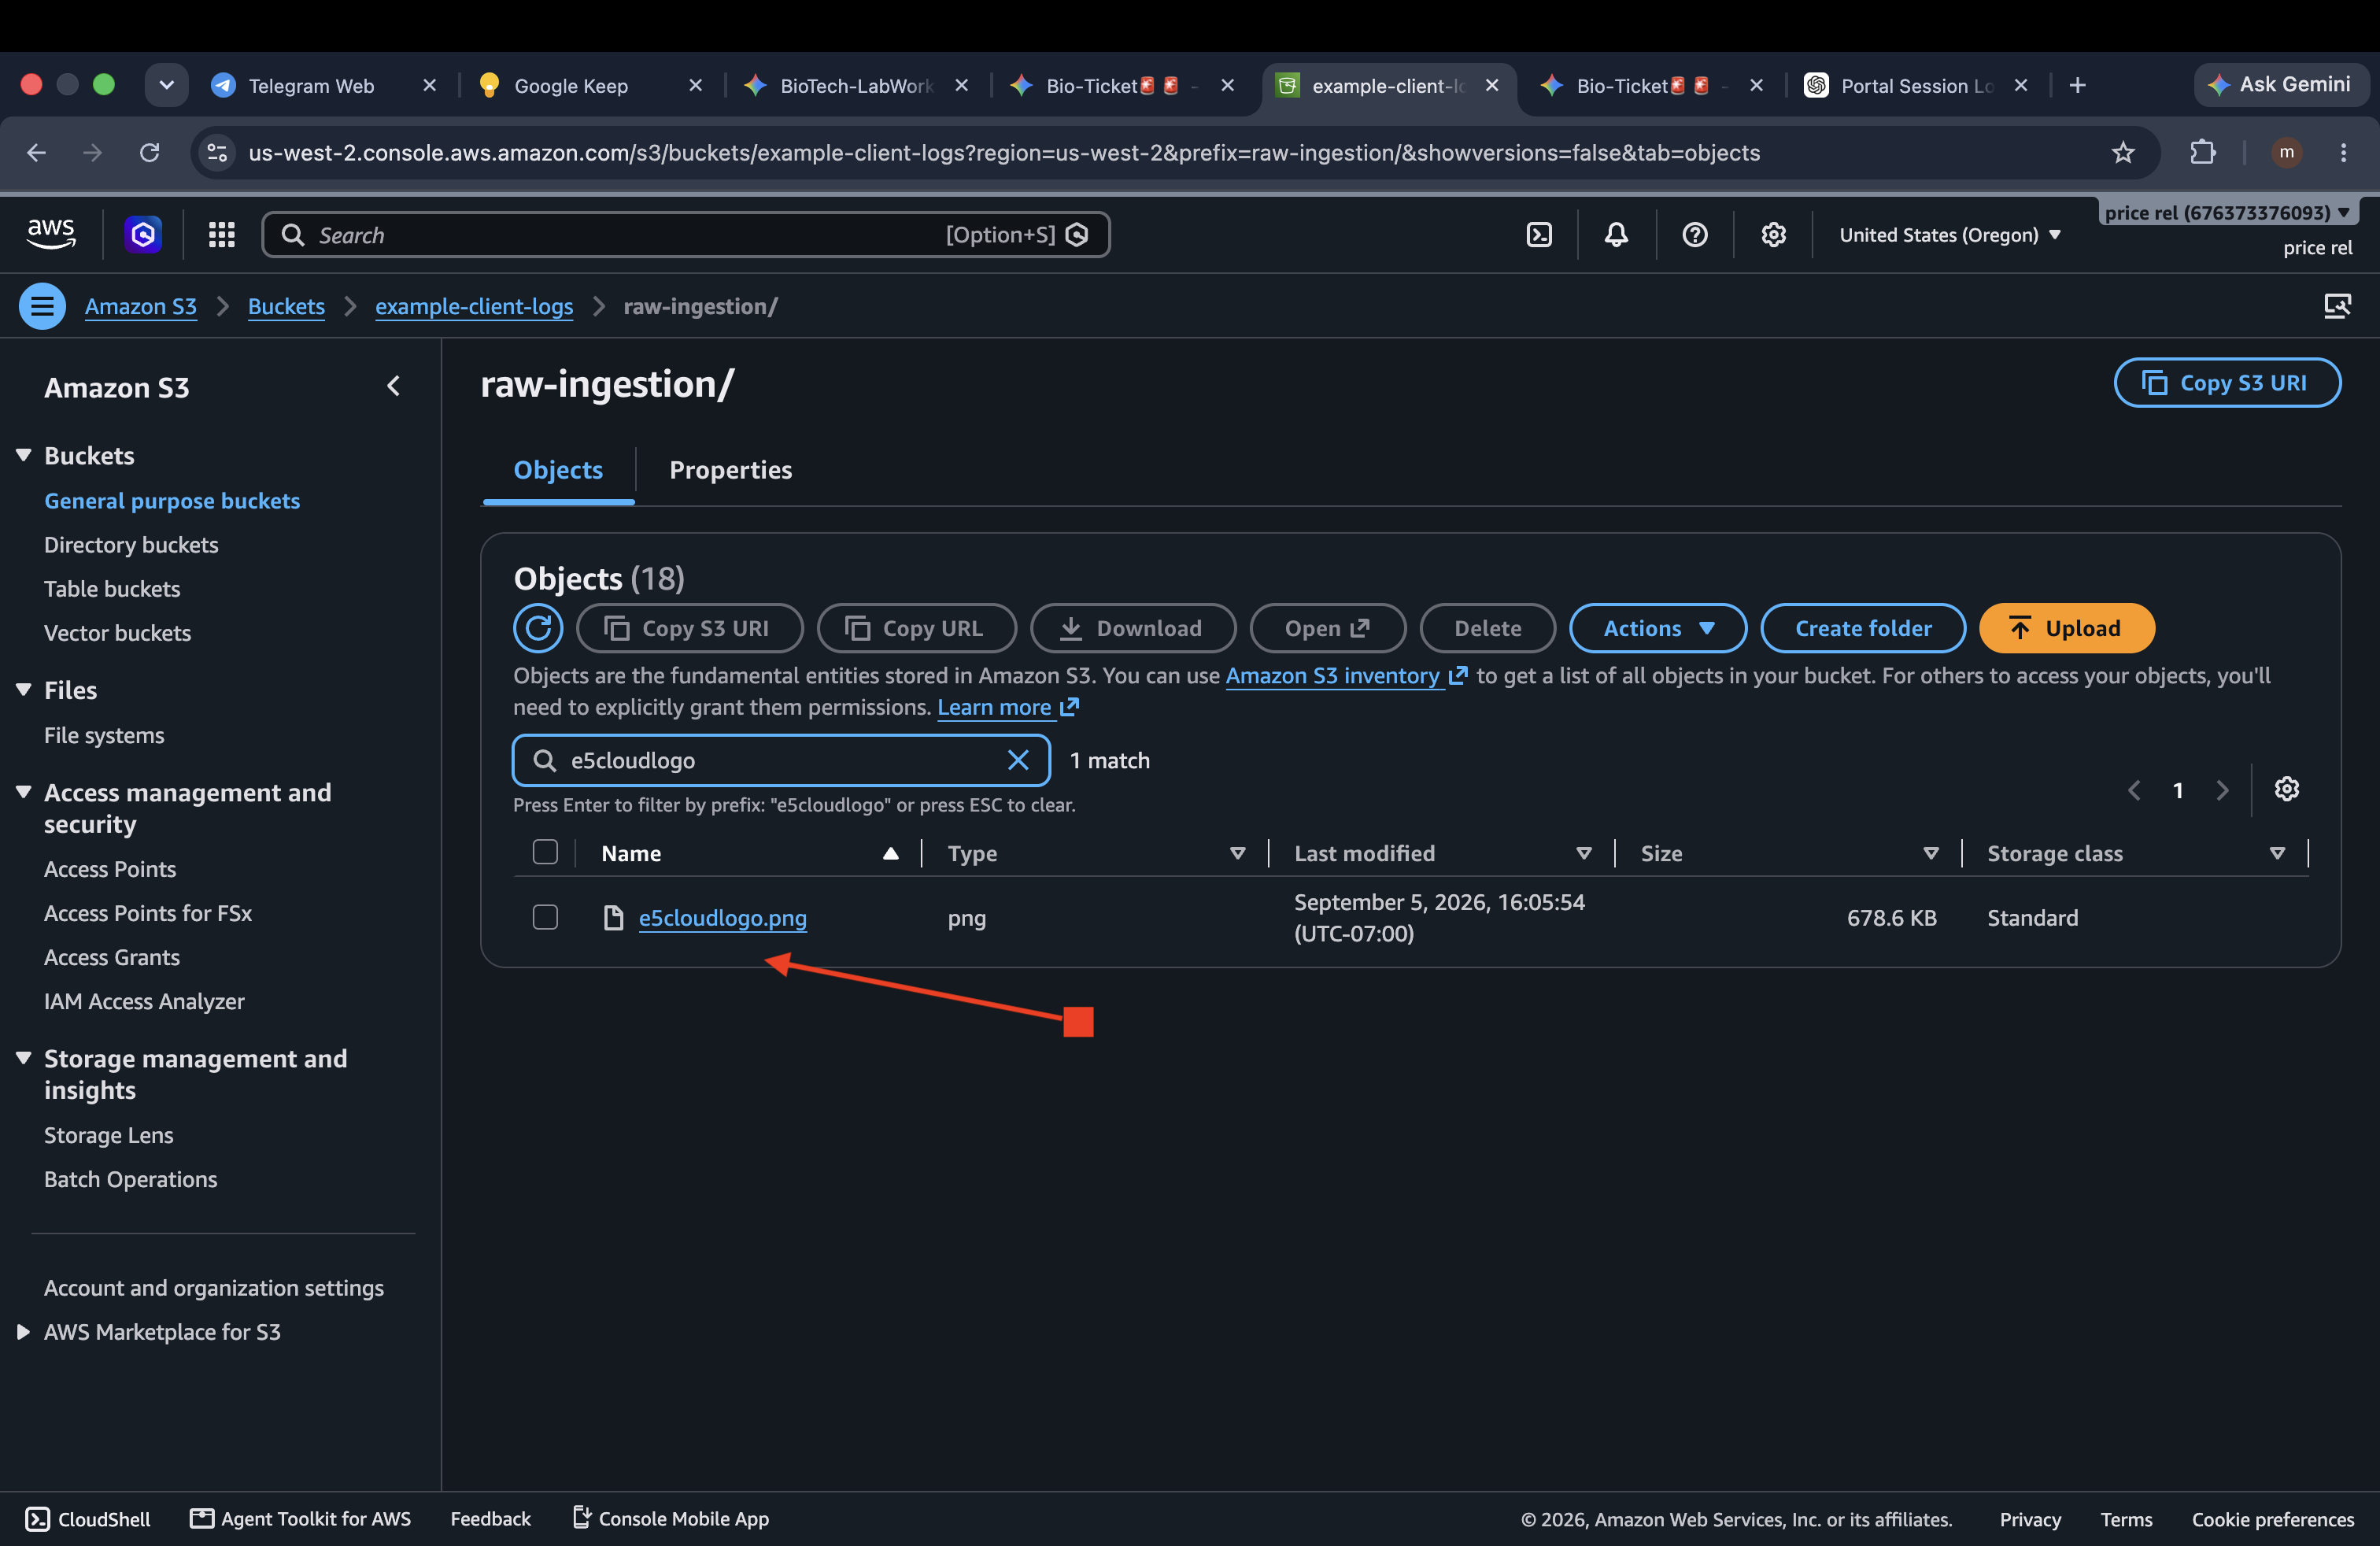Viewport: 2380px width, 1546px height.
Task: Open the Actions dropdown
Action: click(x=1657, y=628)
